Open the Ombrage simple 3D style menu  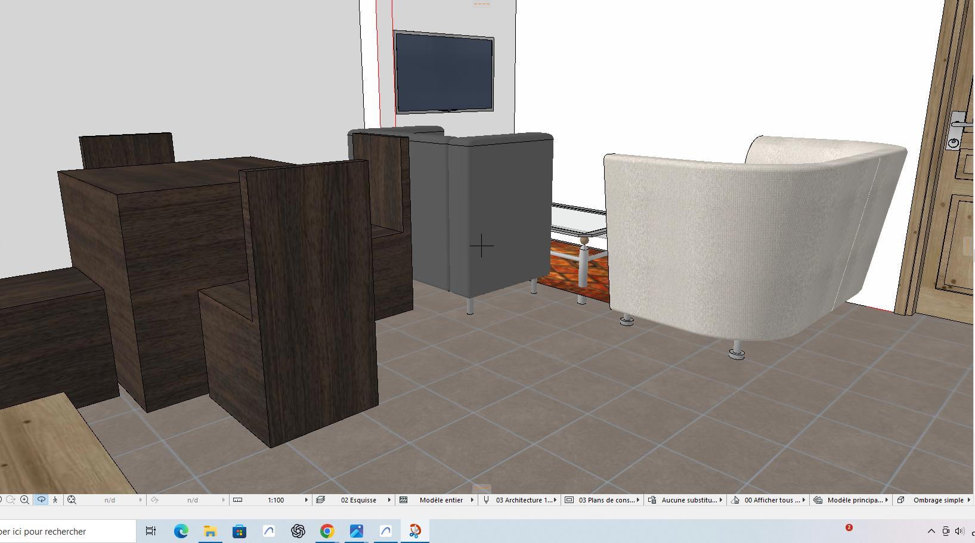[x=938, y=500]
